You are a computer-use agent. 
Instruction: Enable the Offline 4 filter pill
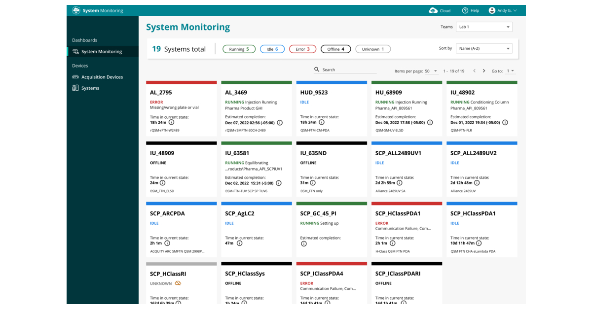click(335, 49)
